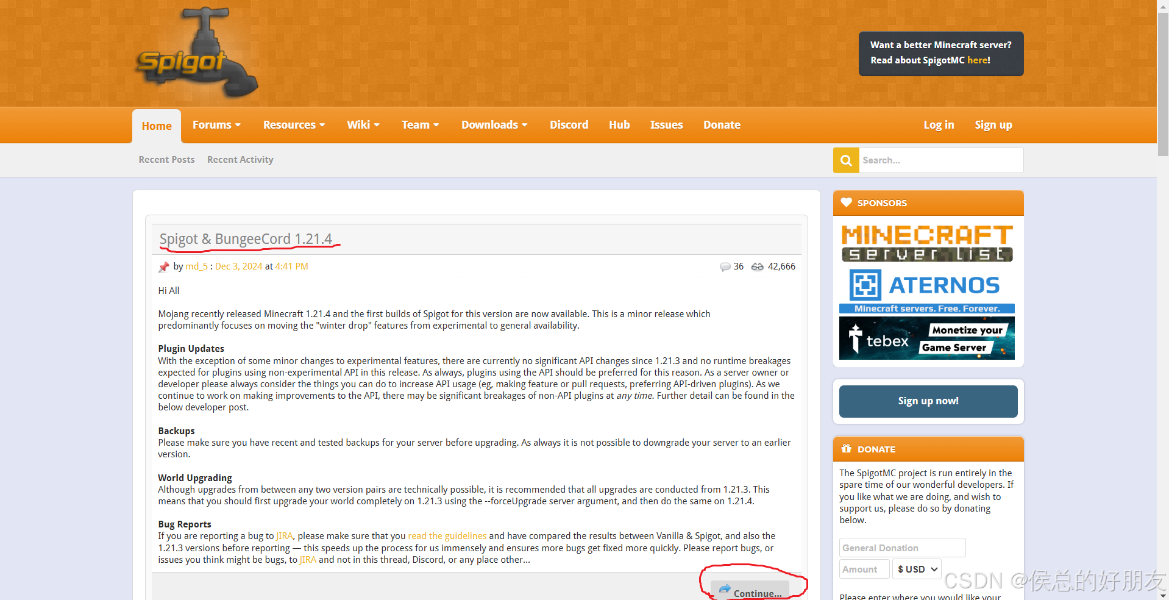Click the 36 comments count

pos(739,266)
